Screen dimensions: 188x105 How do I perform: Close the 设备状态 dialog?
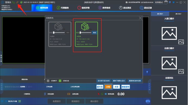(x=140, y=18)
